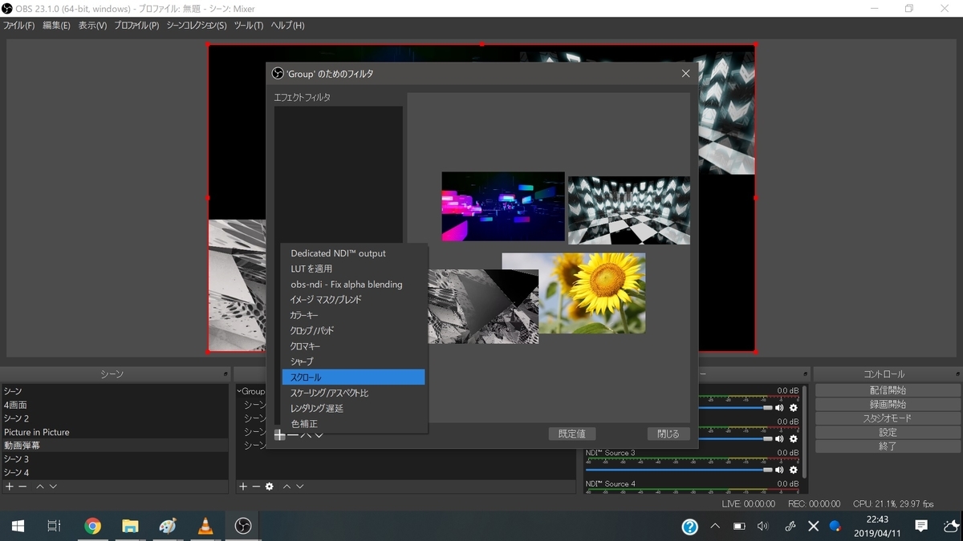
Task: Move selected source down in sources list
Action: pos(299,486)
